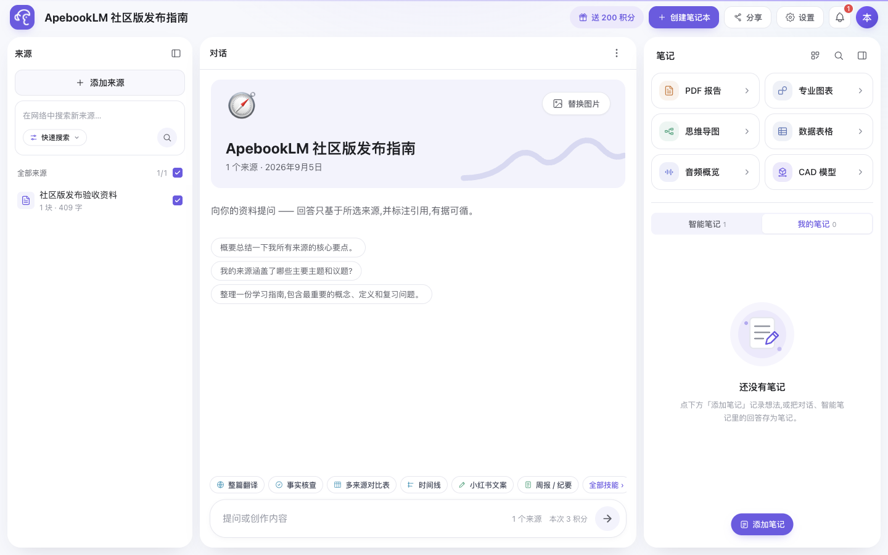The height and width of the screenshot is (555, 888).
Task: Uncheck the 社区版发布验收资料 source checkbox
Action: pyautogui.click(x=178, y=200)
